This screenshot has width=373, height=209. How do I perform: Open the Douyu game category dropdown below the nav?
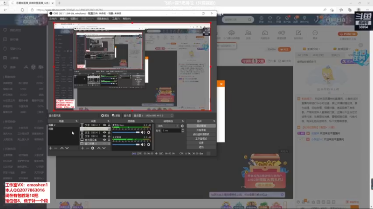tap(226, 46)
